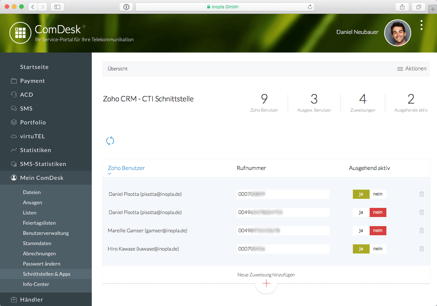437x306 pixels.
Task: Open the Safari share menu
Action: [402, 7]
